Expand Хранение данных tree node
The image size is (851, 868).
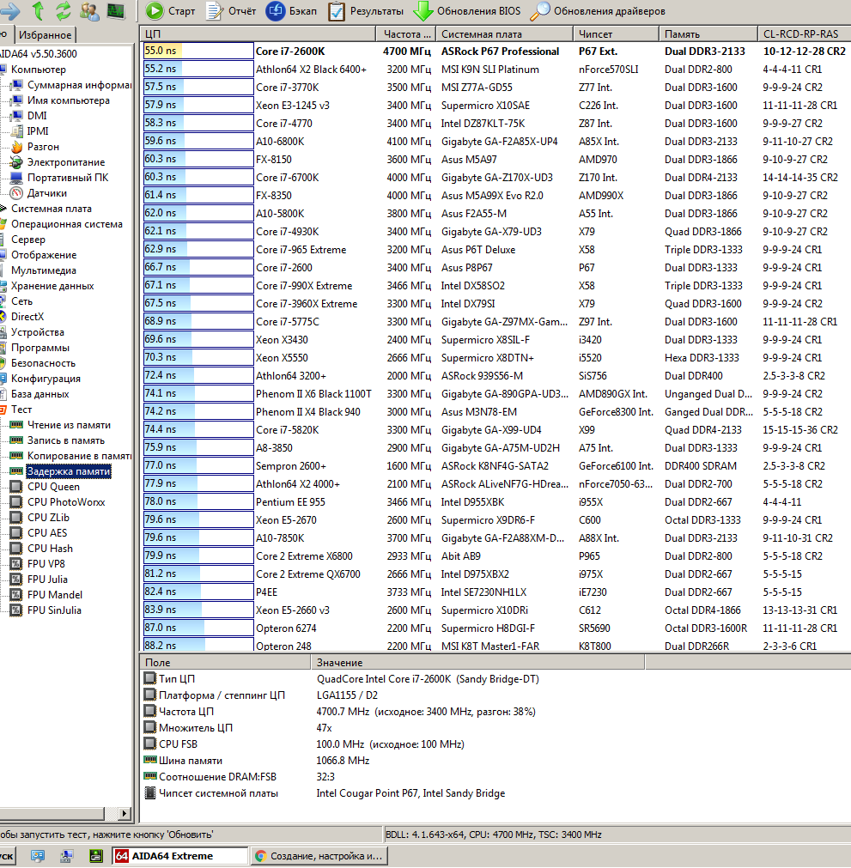[x=47, y=286]
